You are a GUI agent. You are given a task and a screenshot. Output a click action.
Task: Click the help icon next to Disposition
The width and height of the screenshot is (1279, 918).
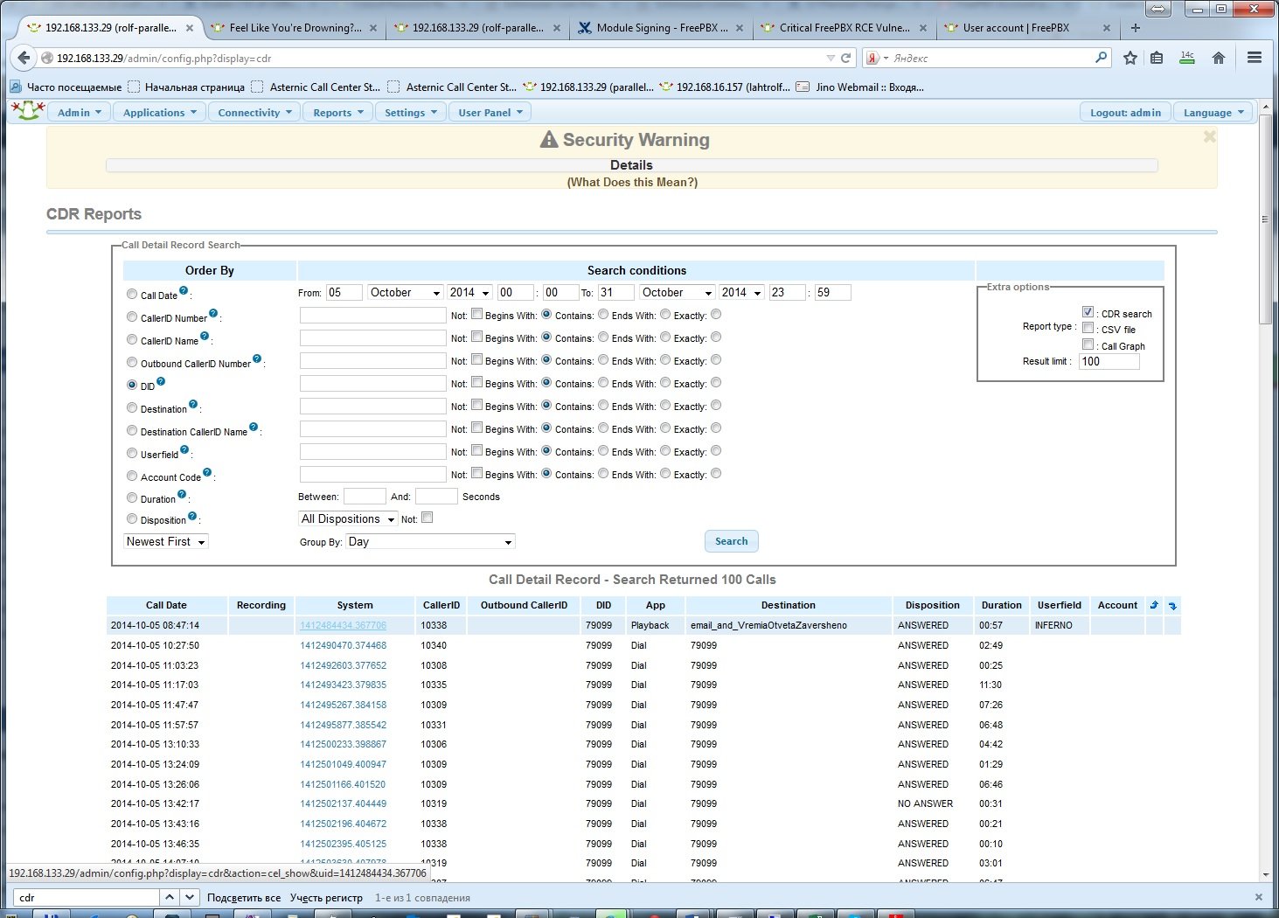point(192,516)
